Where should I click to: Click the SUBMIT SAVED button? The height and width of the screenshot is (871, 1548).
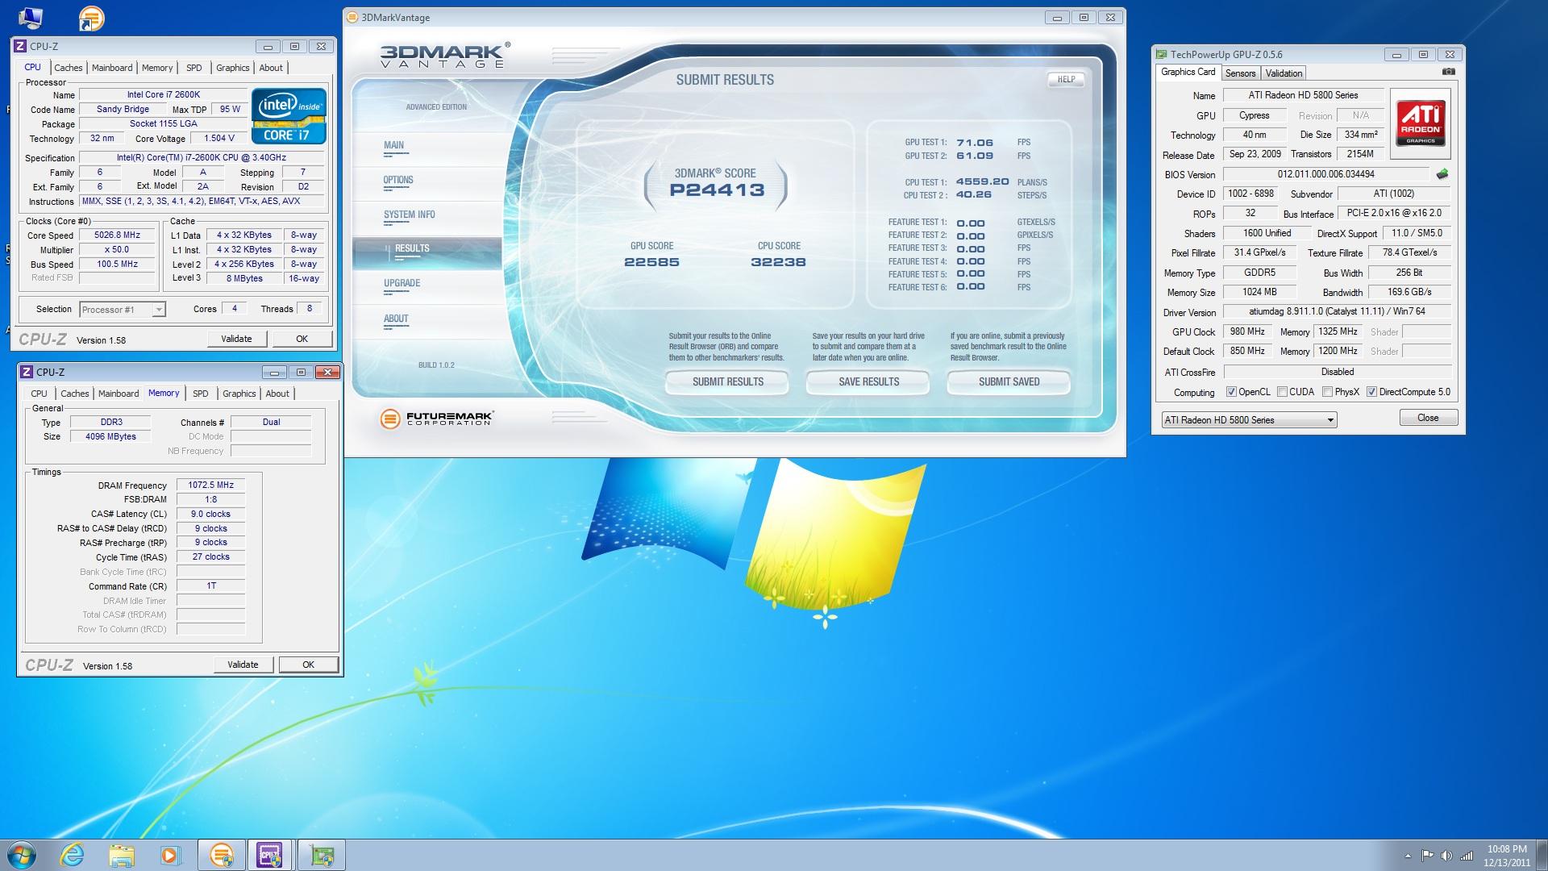point(1009,381)
